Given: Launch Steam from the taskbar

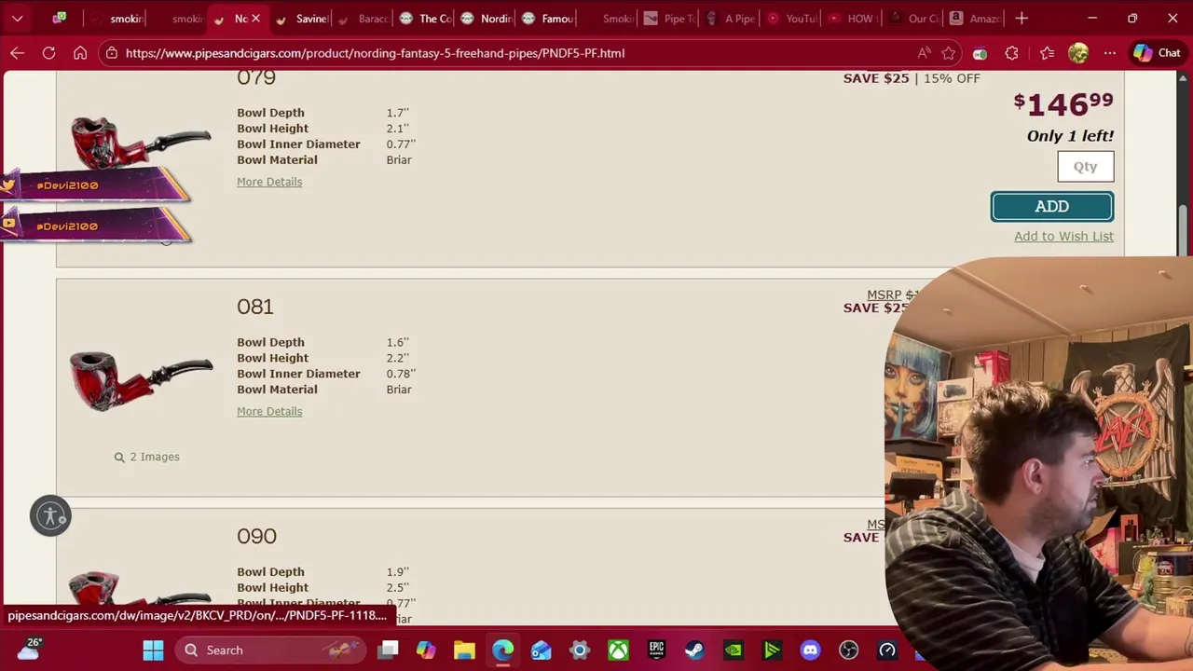Looking at the screenshot, I should 694,650.
